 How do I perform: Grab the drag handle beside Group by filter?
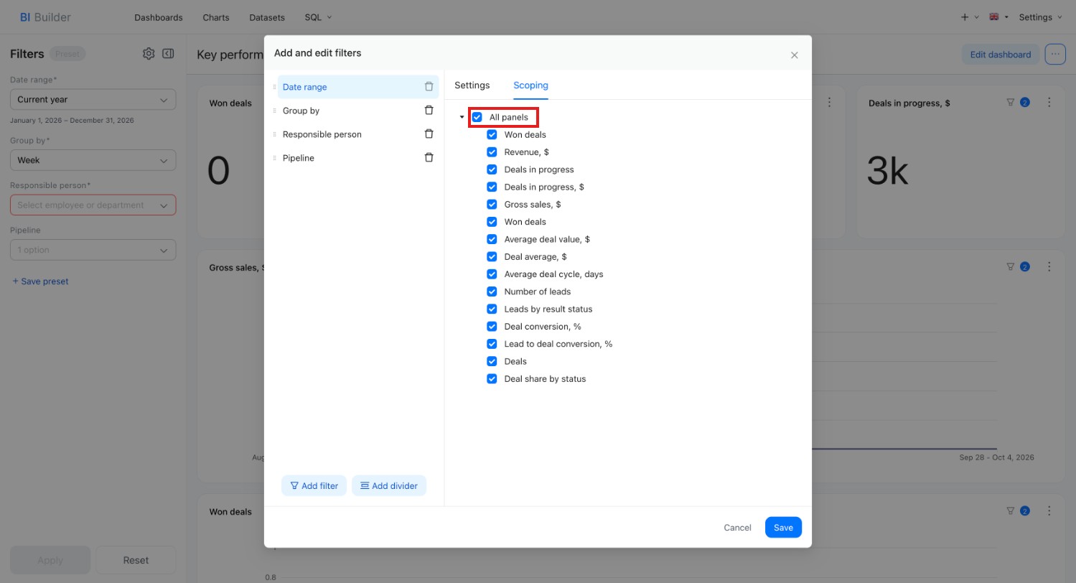pos(274,111)
